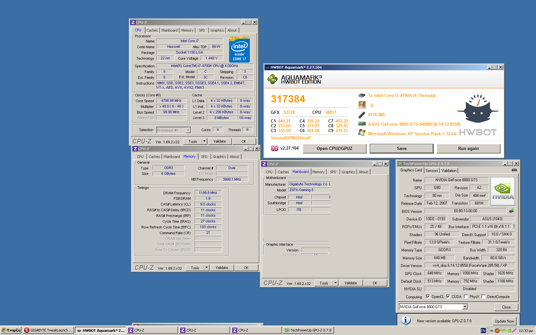Open Graphics tab in CPU-Z Memory window
The image size is (536, 335).
[x=220, y=157]
